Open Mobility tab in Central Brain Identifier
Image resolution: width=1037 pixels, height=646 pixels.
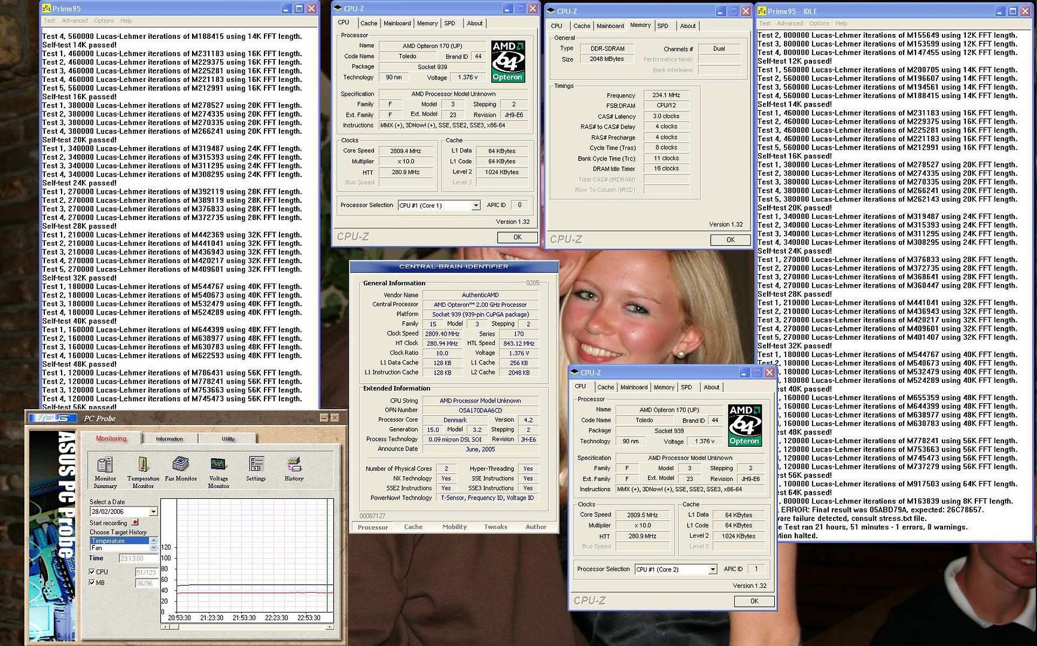tap(455, 527)
